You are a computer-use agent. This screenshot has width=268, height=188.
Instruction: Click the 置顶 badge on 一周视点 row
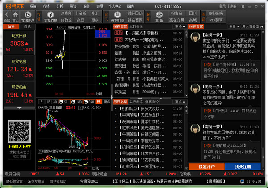(119, 33)
